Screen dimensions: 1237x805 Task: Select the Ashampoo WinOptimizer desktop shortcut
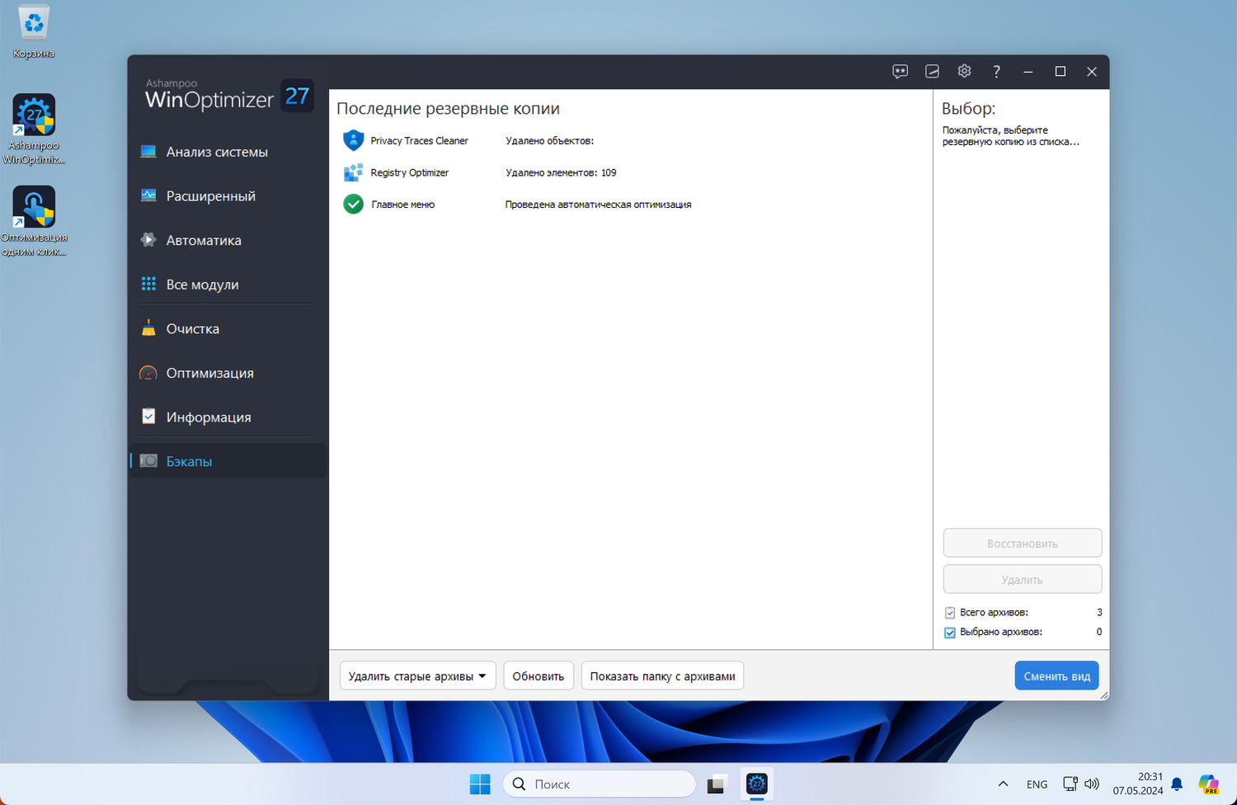point(34,129)
